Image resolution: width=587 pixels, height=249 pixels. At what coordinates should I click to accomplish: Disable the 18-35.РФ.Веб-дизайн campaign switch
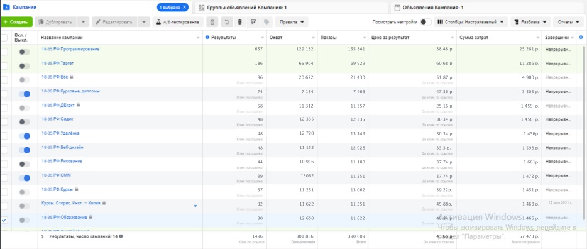coord(25,150)
